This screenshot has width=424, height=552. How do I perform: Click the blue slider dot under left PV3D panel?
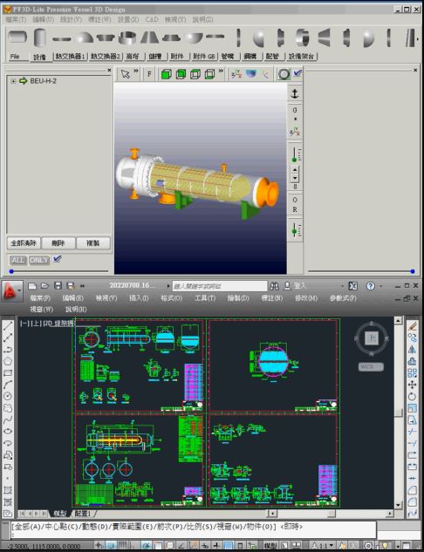pos(11,271)
